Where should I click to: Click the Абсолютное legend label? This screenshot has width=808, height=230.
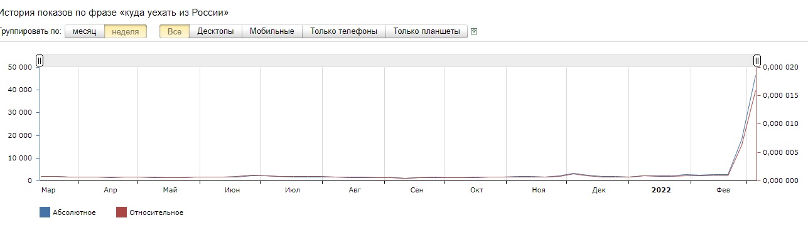75,212
